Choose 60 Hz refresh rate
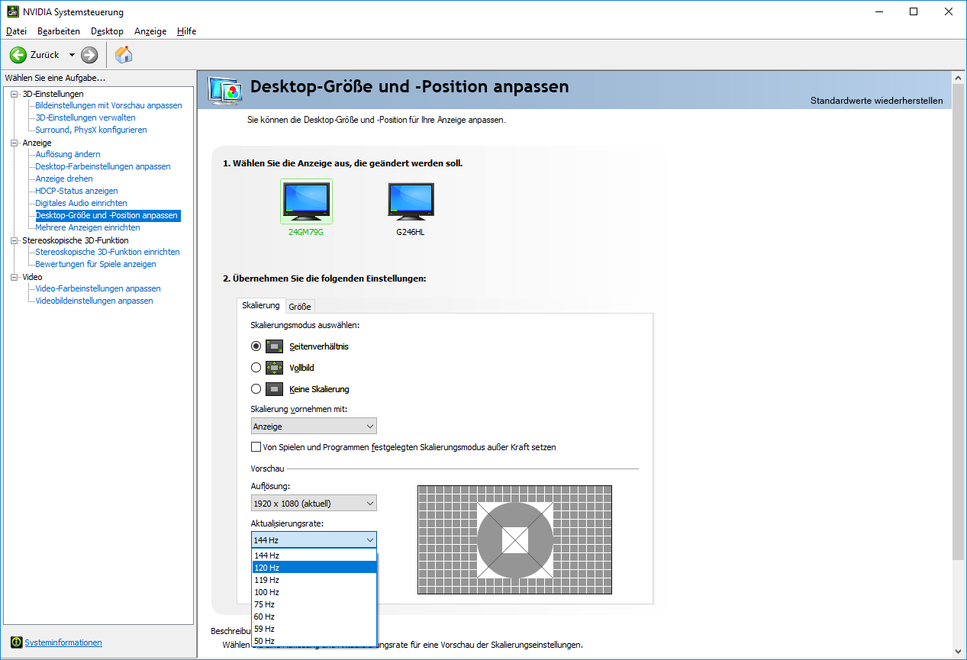967x660 pixels. point(314,617)
